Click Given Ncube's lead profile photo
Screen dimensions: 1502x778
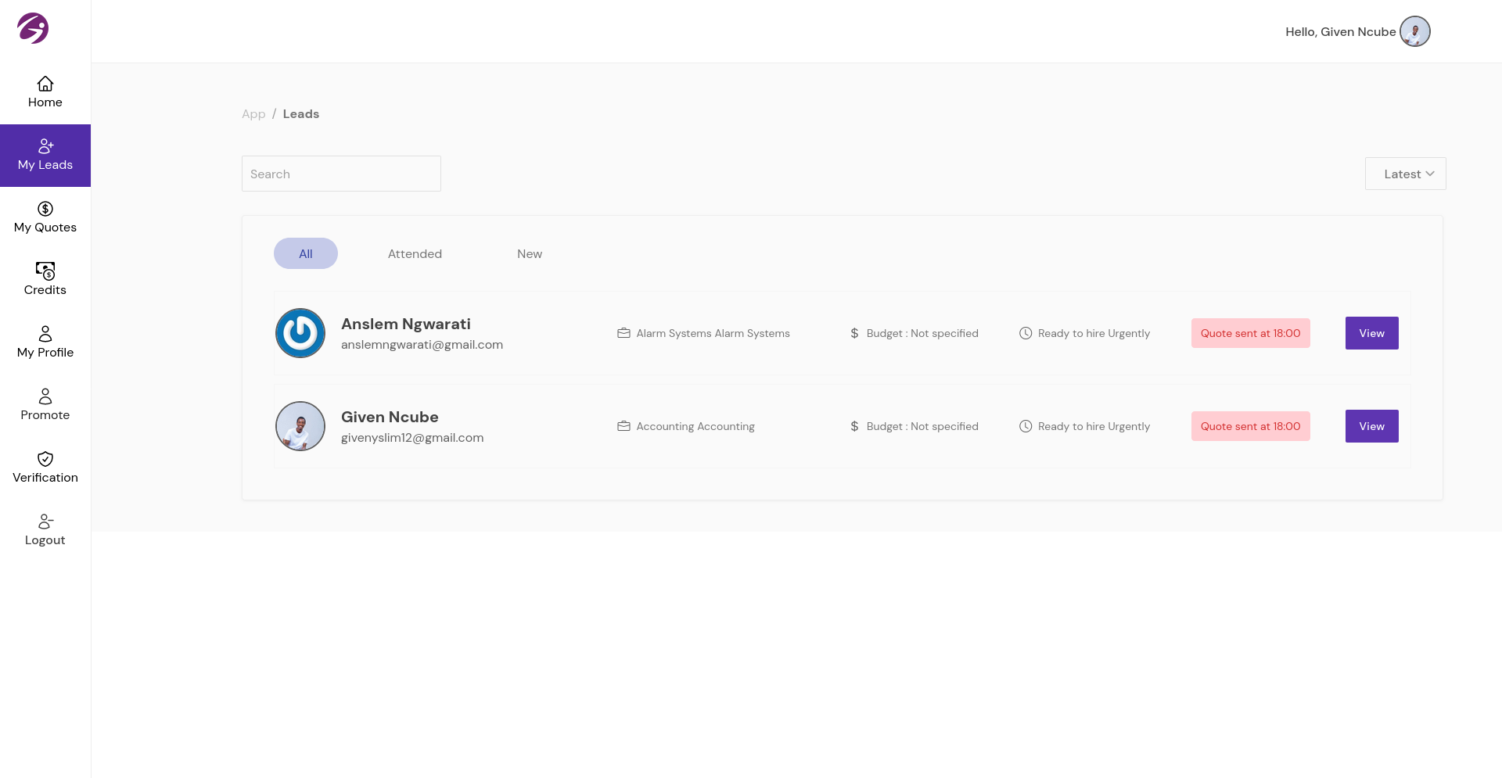[300, 426]
